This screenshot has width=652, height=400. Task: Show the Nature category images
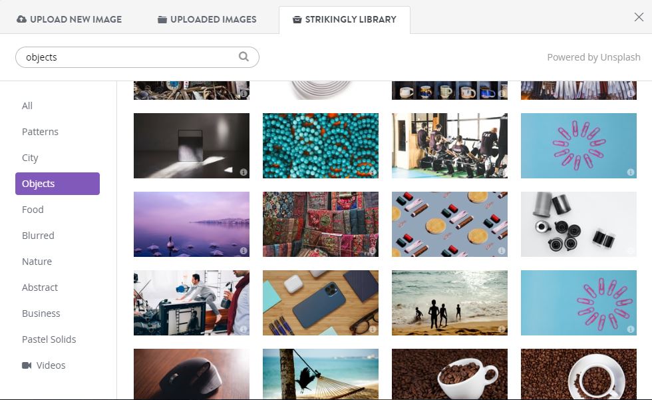click(37, 262)
